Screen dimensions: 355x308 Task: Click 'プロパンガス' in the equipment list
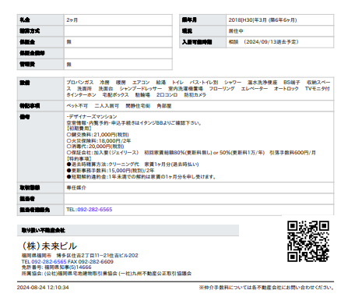click(x=80, y=83)
